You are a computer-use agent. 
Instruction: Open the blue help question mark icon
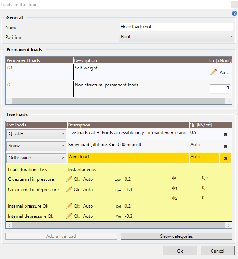(234, 13)
